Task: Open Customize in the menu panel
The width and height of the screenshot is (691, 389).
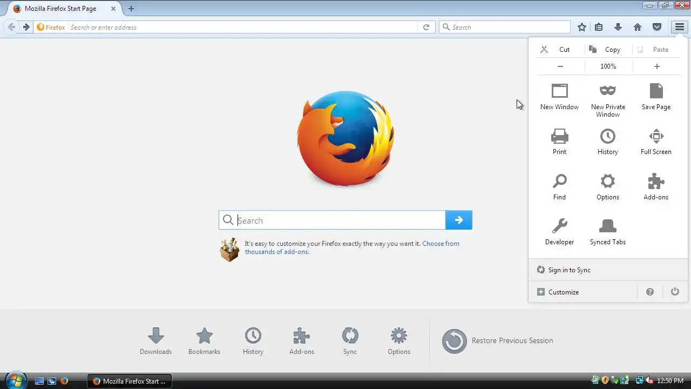Action: click(583, 292)
